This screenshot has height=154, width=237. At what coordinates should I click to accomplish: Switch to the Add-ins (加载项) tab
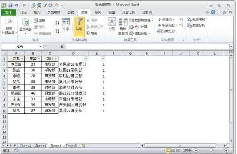coord(147,13)
